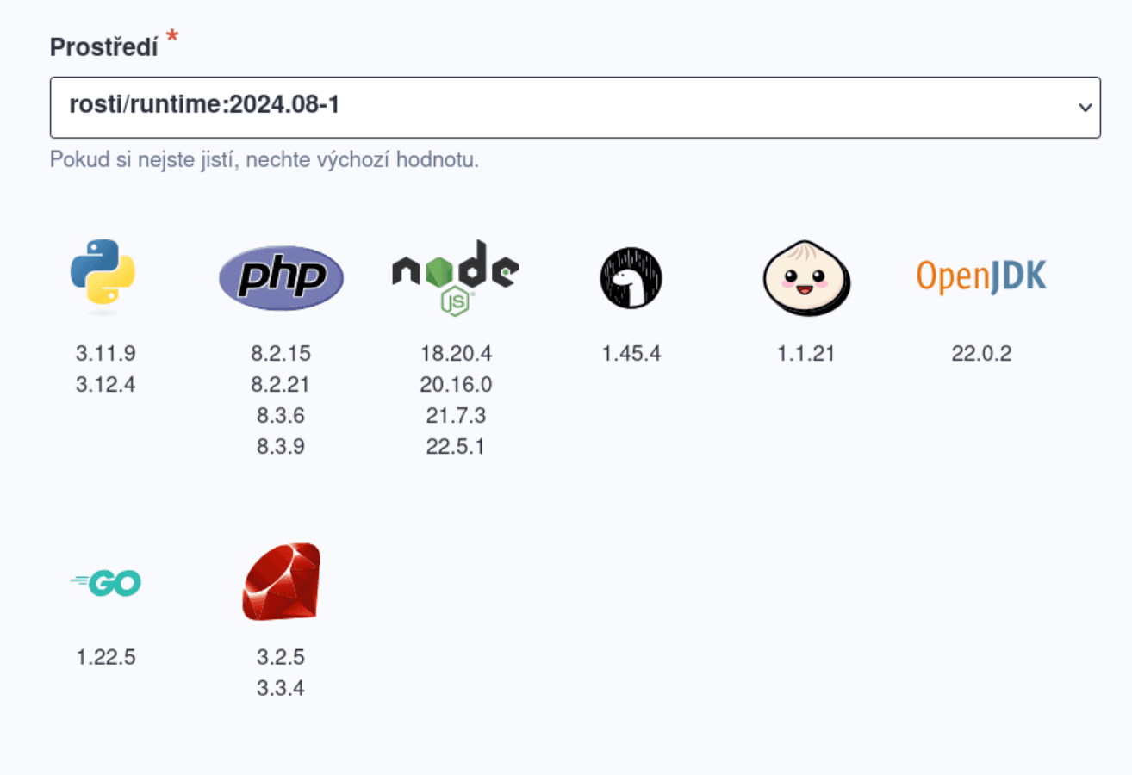The image size is (1132, 775).
Task: Open the Prostředí runtime dropdown
Action: click(x=575, y=108)
